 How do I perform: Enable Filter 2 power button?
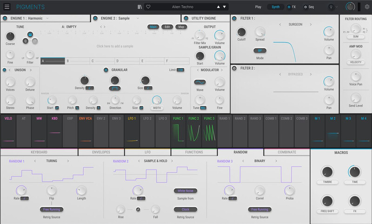click(234, 69)
